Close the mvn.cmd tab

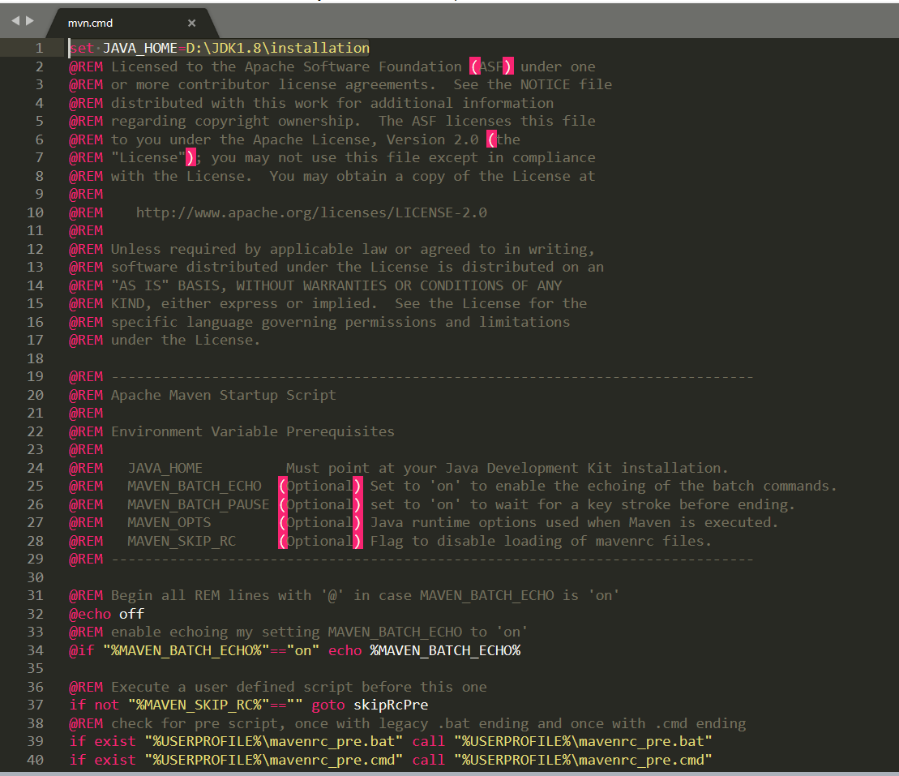tap(191, 23)
